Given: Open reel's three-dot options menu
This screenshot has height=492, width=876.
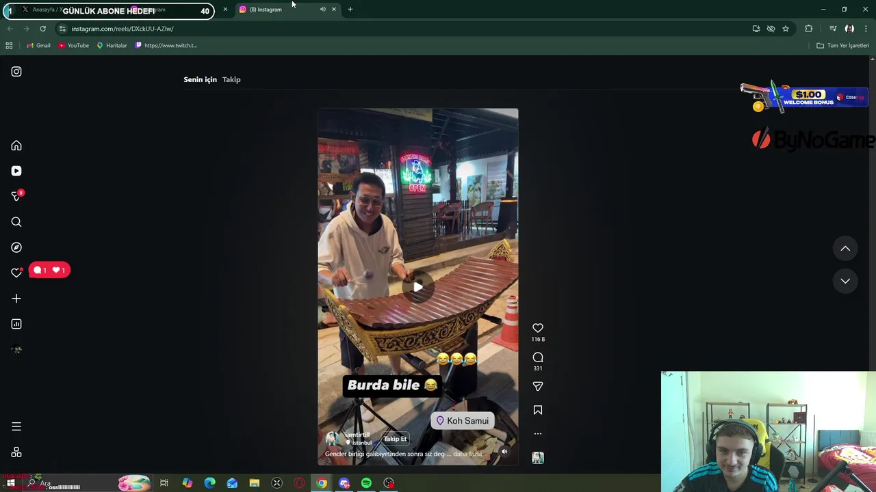Looking at the screenshot, I should pos(538,434).
